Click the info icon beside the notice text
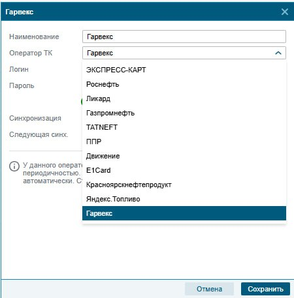 14,166
